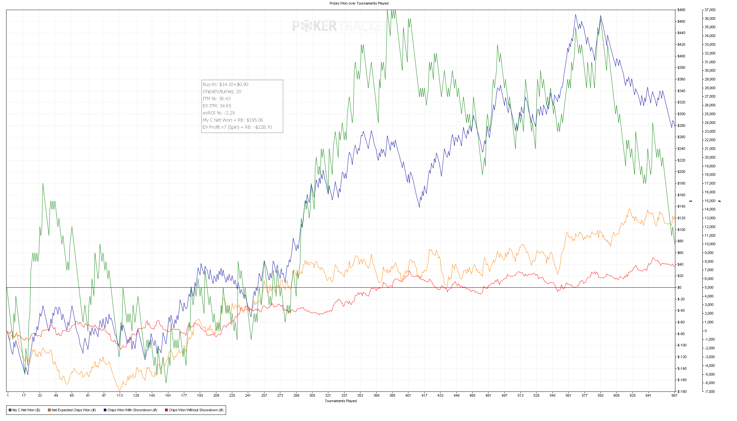Click the "Buy-In: $14.10+$0.90" line in stats box
This screenshot has height=421, width=737.
225,84
